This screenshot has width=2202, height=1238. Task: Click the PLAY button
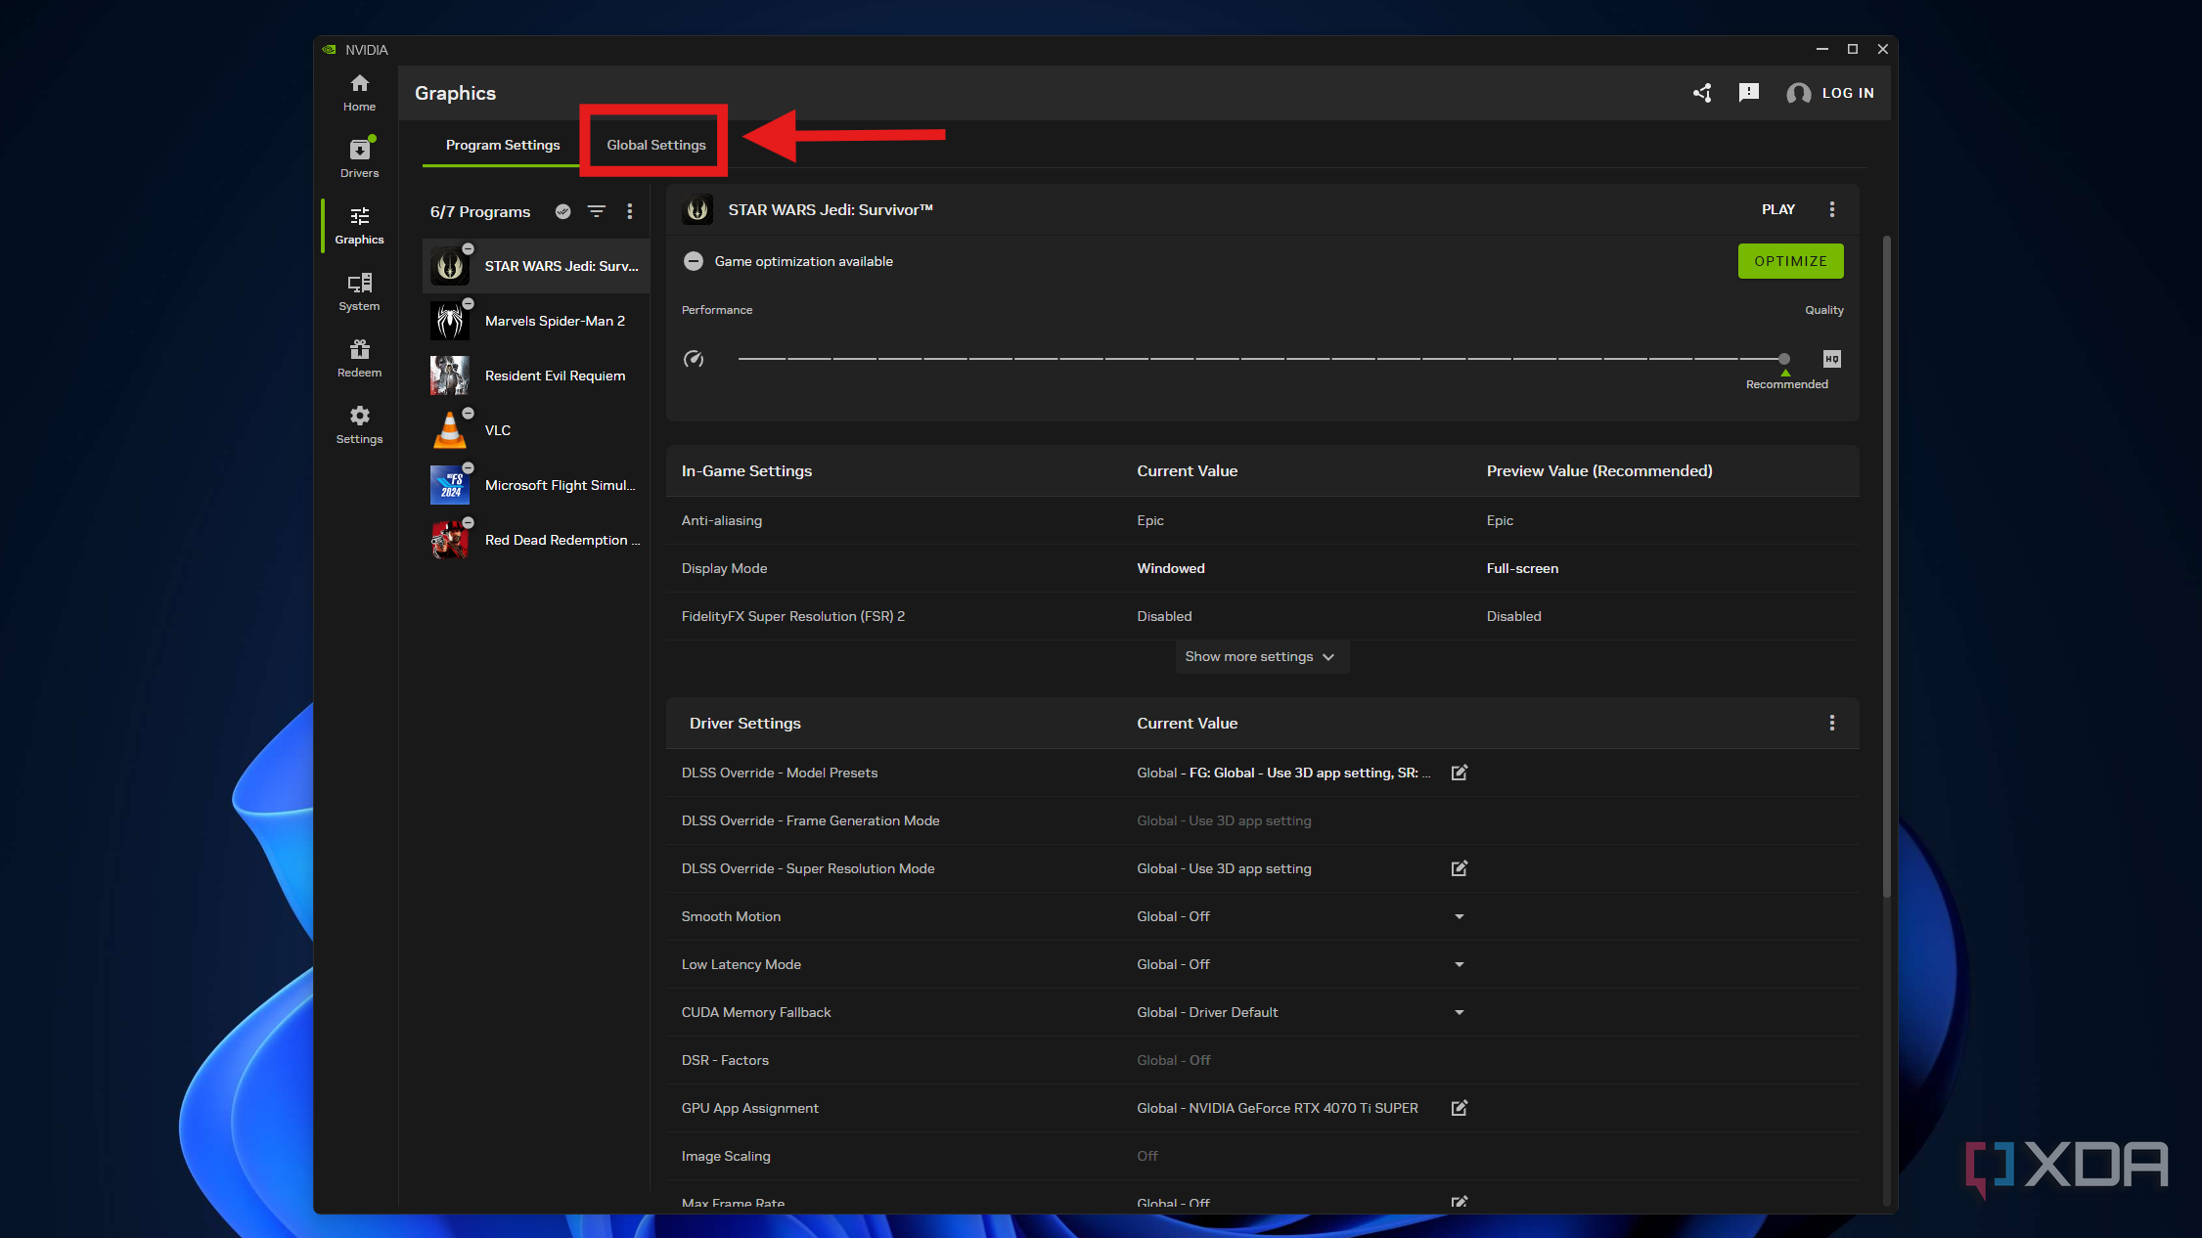tap(1777, 209)
